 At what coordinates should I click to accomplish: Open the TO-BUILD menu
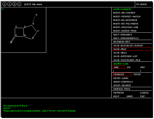point(141,4)
